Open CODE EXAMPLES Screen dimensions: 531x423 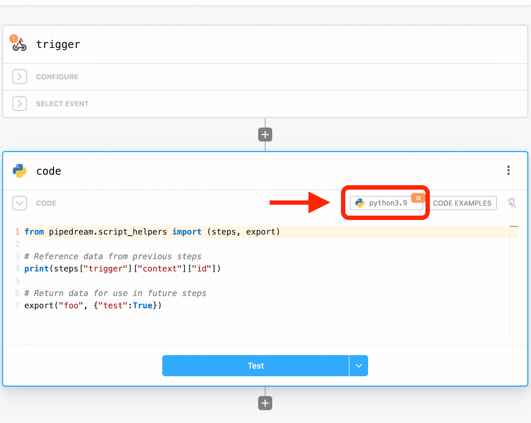click(462, 203)
